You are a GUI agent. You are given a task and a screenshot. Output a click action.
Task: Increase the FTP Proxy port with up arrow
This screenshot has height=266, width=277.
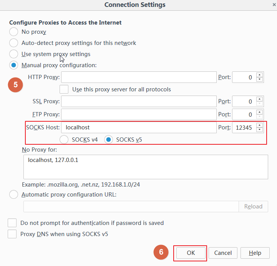(260, 112)
